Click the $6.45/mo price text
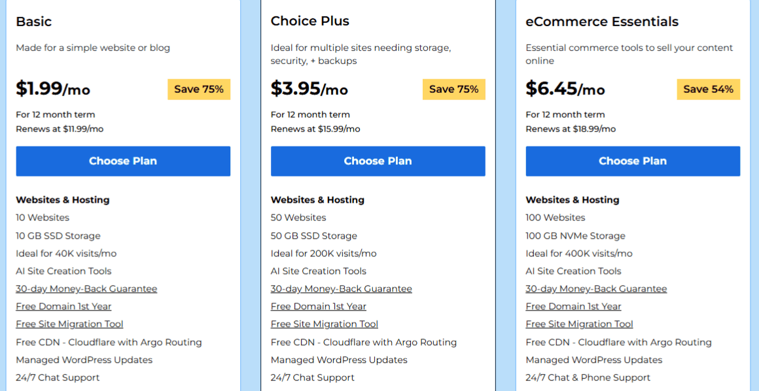 [x=565, y=88]
